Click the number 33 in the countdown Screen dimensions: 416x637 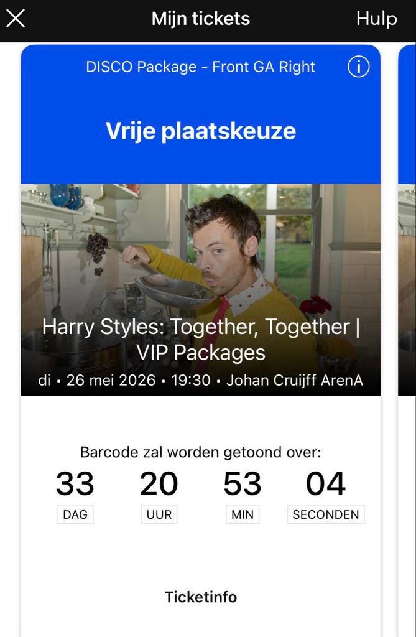(75, 484)
